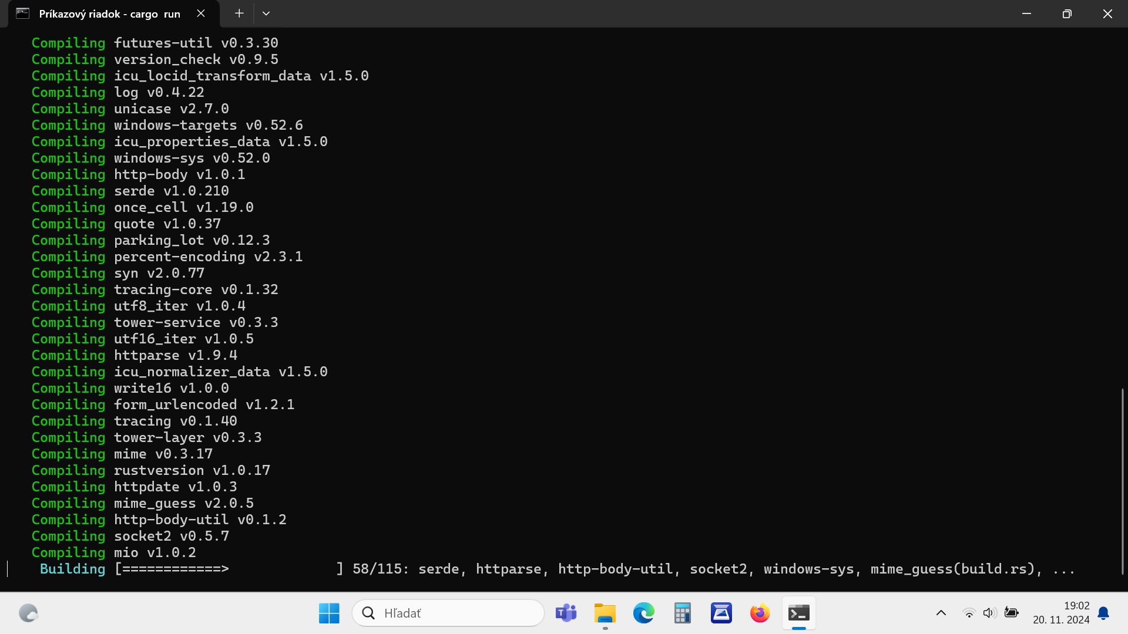Open the weather widget on taskbar
This screenshot has height=634, width=1128.
(28, 613)
